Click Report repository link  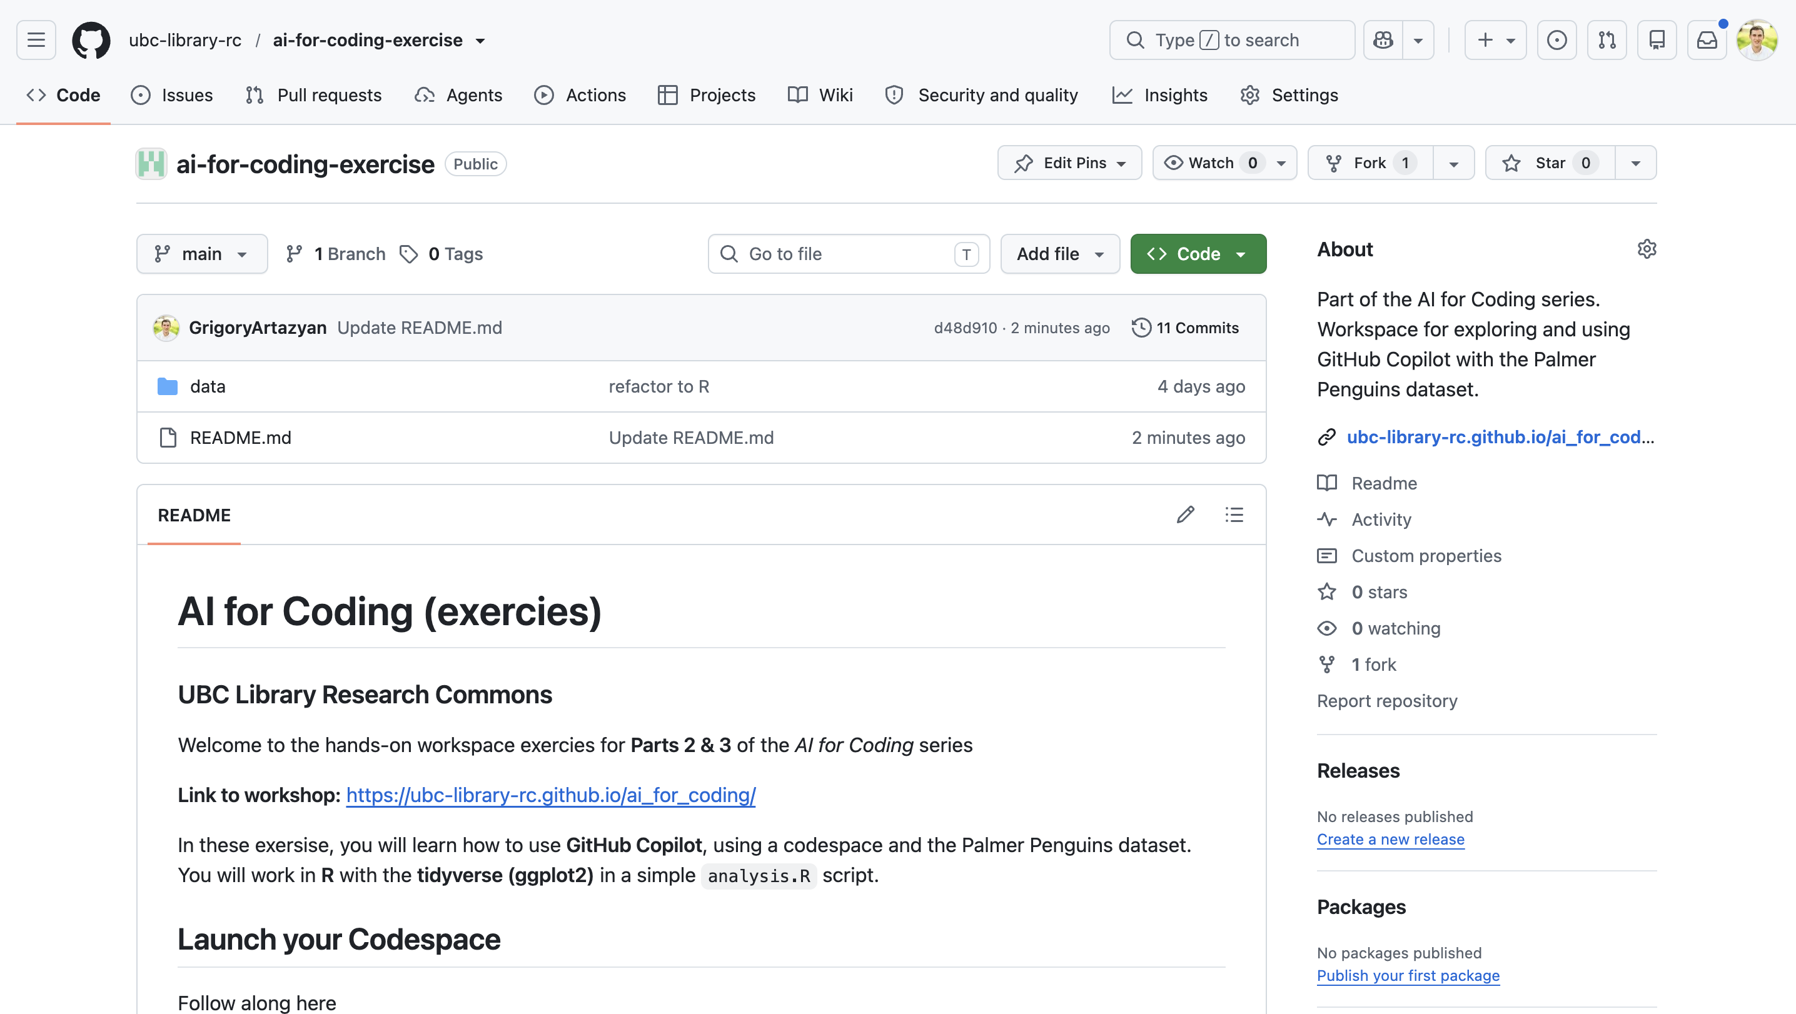click(1387, 700)
